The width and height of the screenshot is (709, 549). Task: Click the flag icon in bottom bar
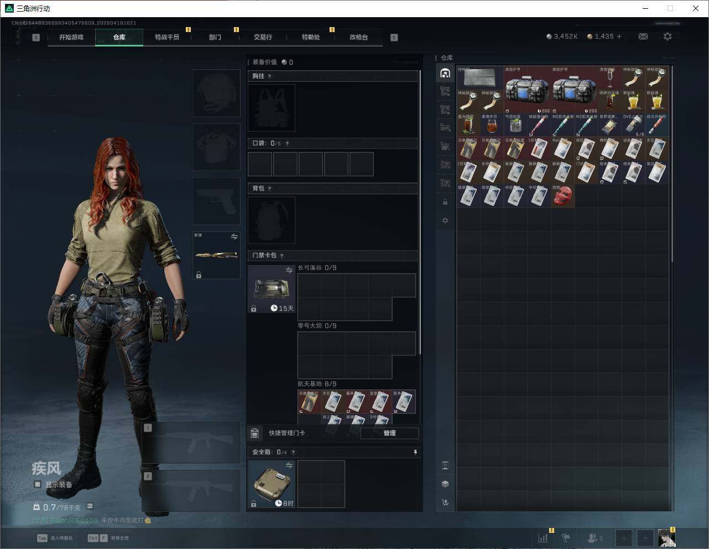tap(566, 537)
